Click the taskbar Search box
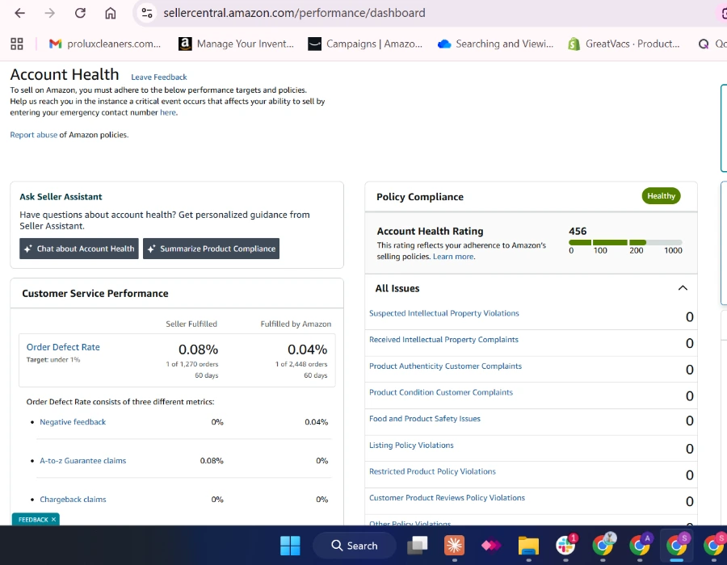 (355, 546)
